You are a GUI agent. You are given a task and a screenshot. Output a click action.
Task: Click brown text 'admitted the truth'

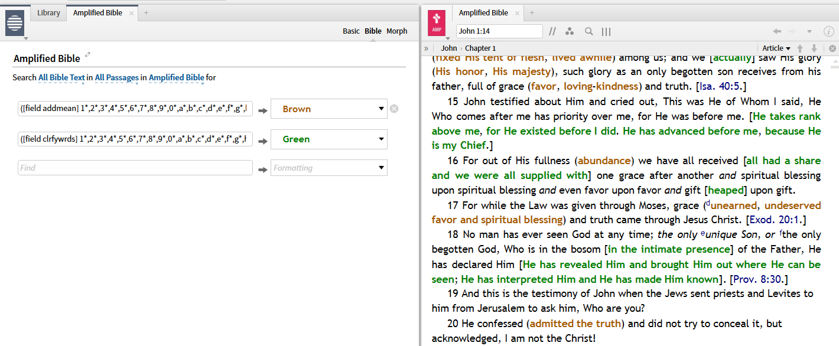coord(575,324)
